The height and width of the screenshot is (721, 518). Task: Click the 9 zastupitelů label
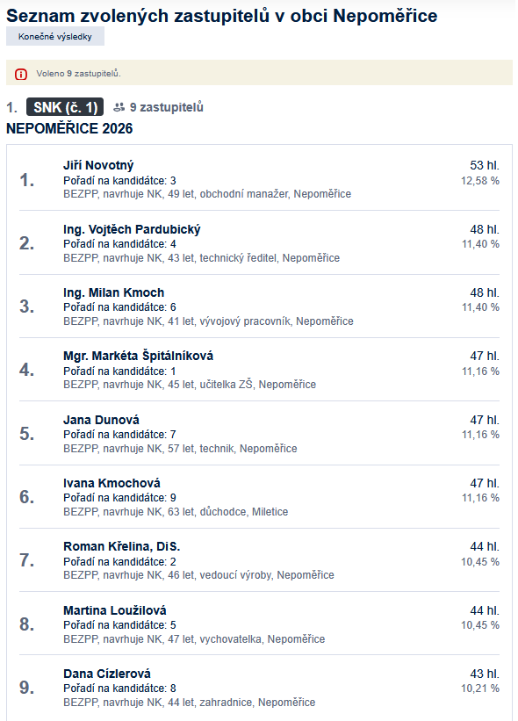point(167,107)
